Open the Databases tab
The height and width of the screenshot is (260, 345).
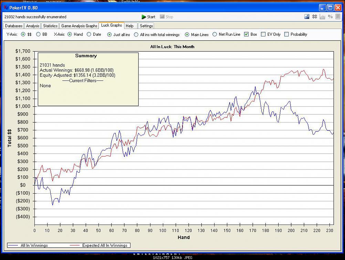(14, 26)
